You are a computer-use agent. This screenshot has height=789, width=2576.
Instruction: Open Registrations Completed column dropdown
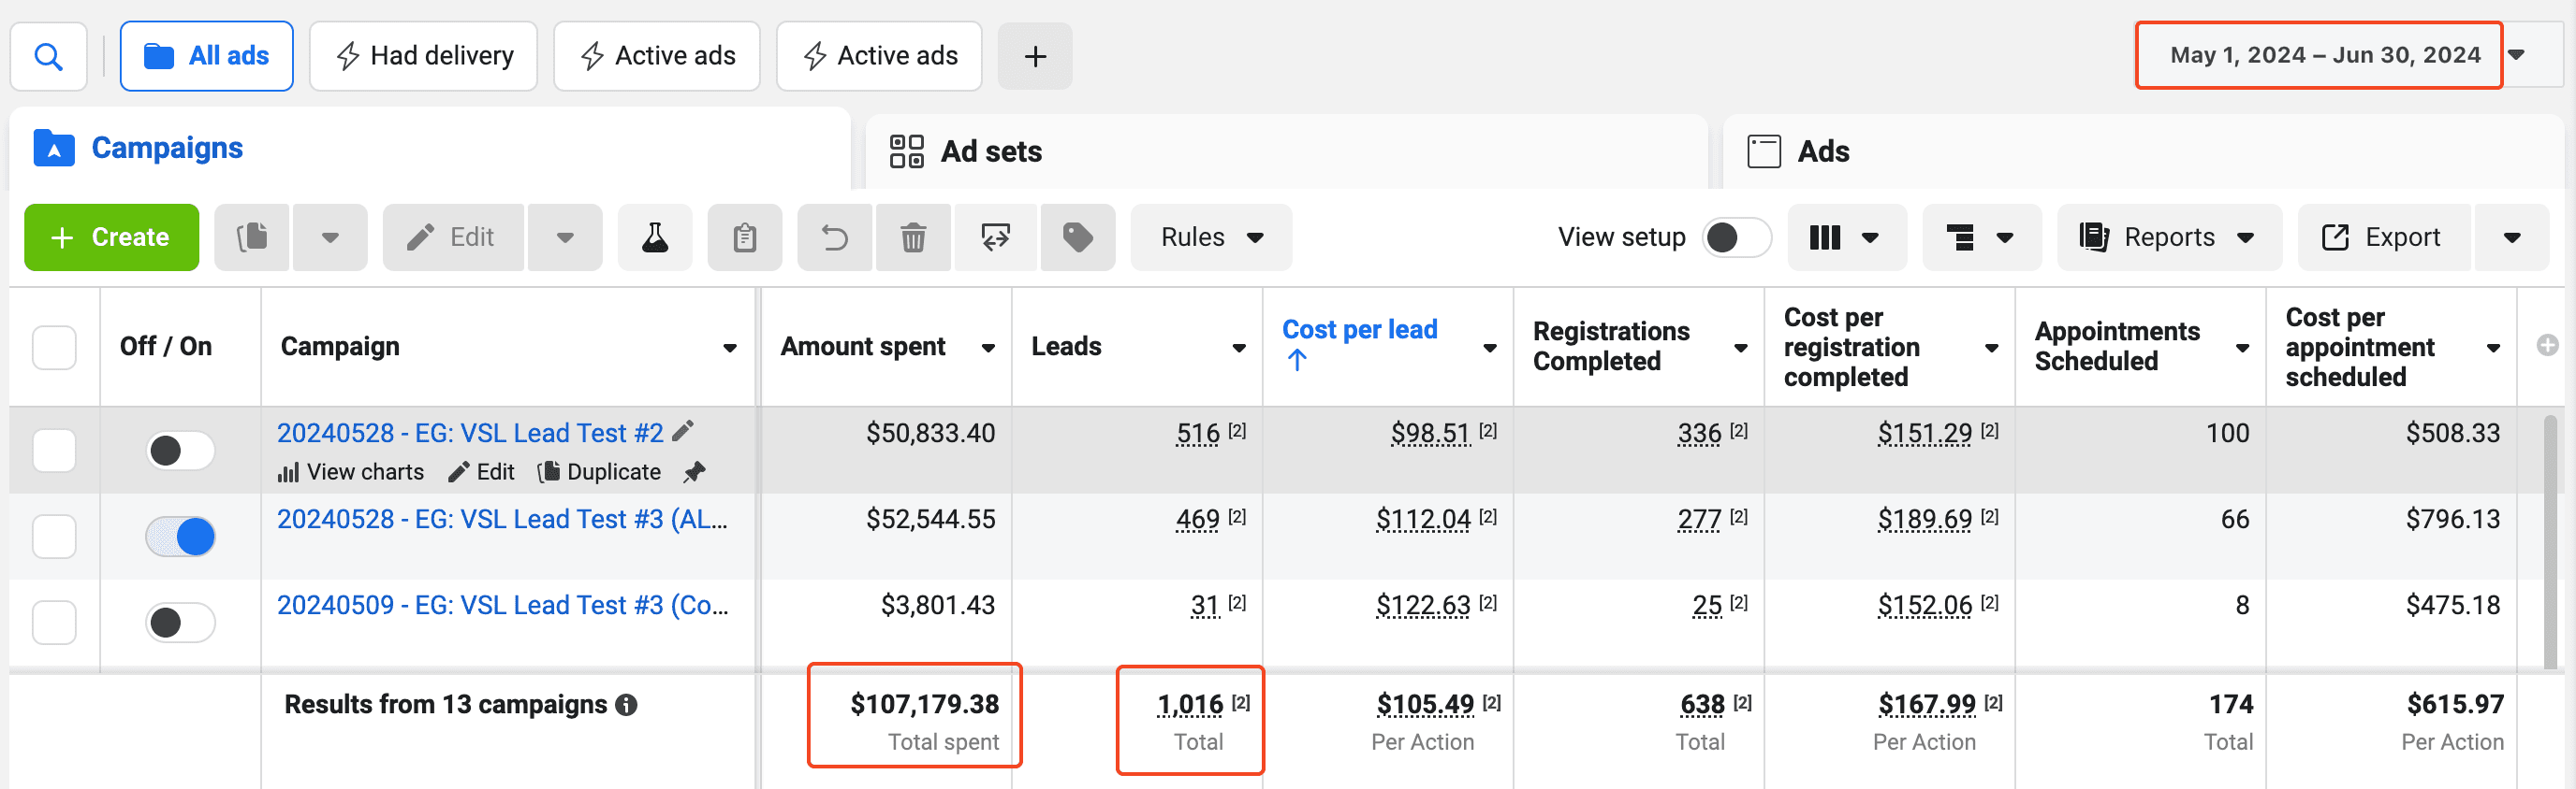tap(1741, 348)
